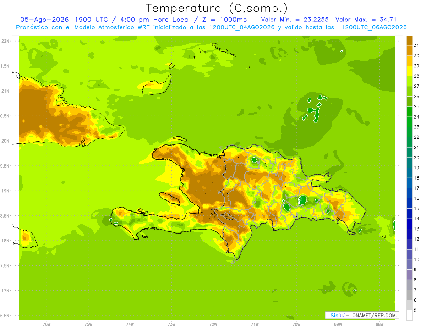The height and width of the screenshot is (329, 426).
Task: Click the 68W longitude axis label
Action: pos(379,324)
